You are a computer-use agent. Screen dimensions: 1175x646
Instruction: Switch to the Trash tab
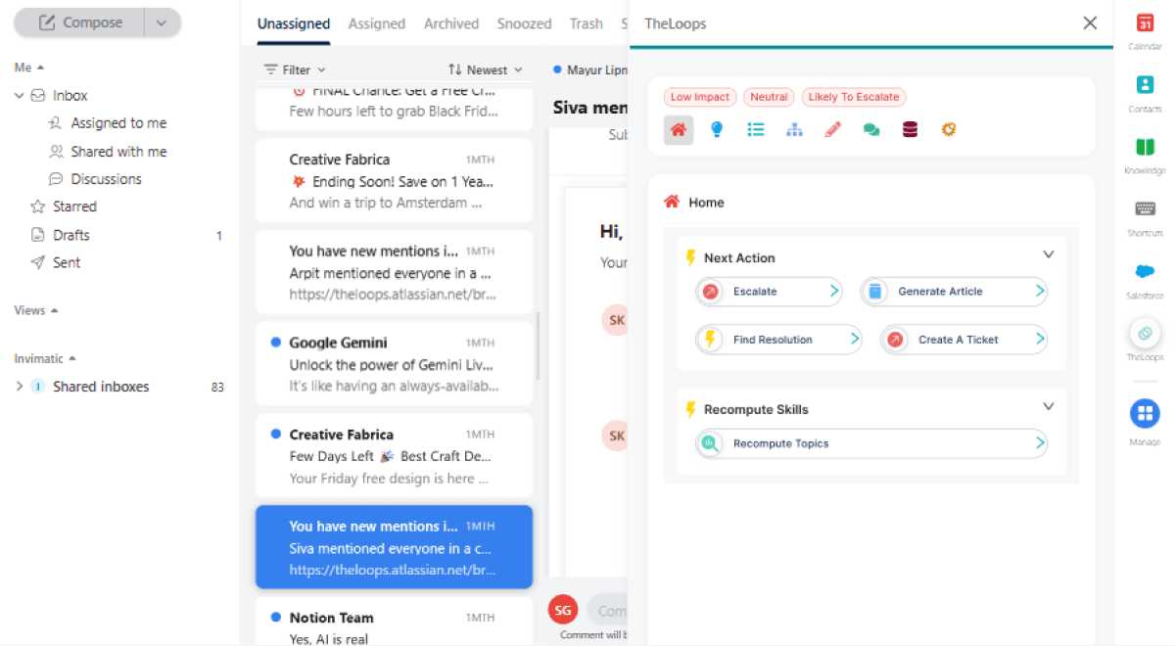coord(587,23)
